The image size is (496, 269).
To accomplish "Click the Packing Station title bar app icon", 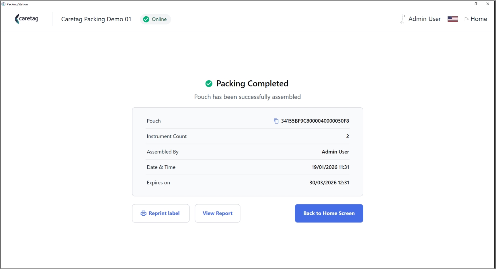I will coord(3,4).
